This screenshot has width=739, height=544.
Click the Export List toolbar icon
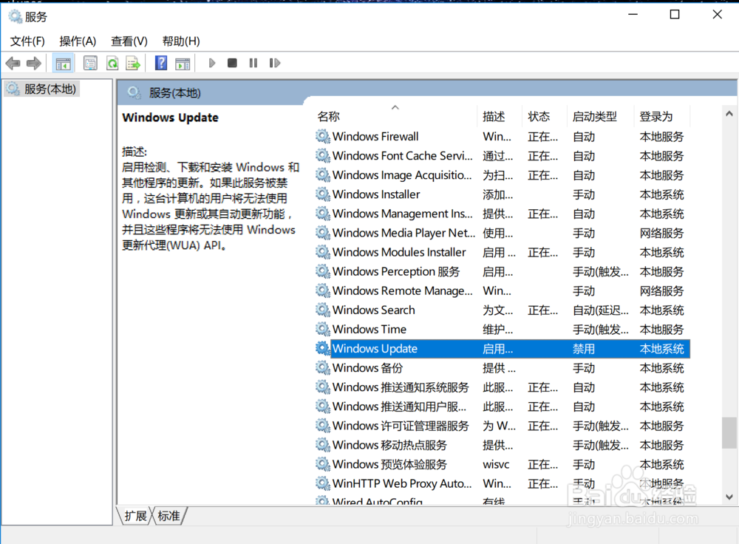pos(133,63)
